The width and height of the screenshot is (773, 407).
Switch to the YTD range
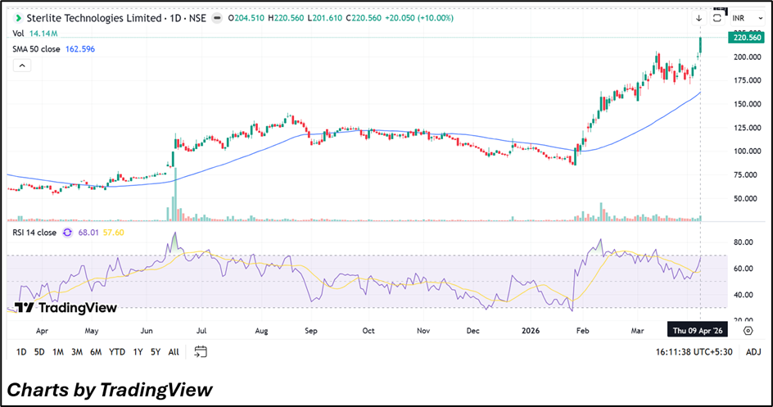[117, 352]
